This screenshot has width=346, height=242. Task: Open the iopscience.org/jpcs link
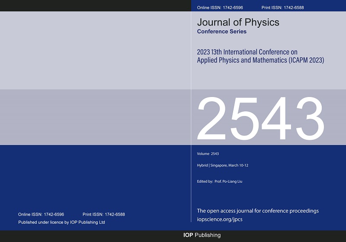pos(220,219)
